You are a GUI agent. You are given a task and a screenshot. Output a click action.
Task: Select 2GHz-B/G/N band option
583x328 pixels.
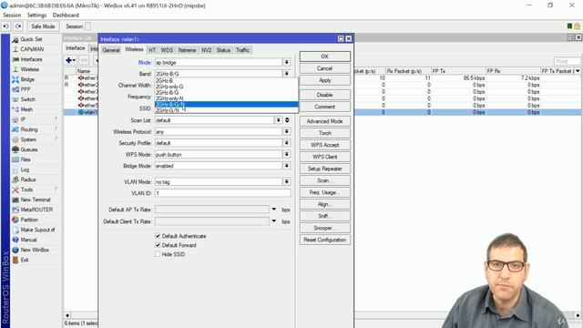click(227, 105)
